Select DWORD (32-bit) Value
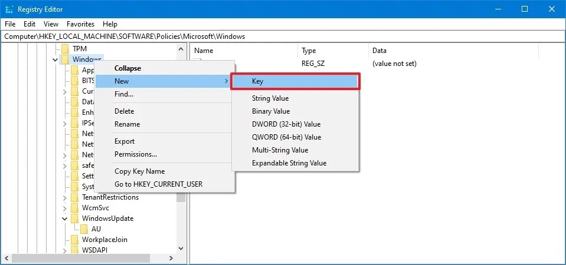This screenshot has width=566, height=265. coord(295,124)
